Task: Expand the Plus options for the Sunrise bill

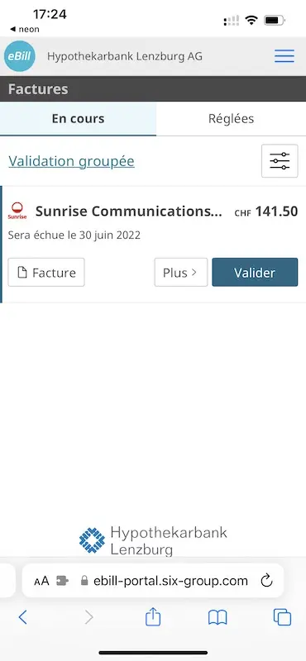Action: 180,273
